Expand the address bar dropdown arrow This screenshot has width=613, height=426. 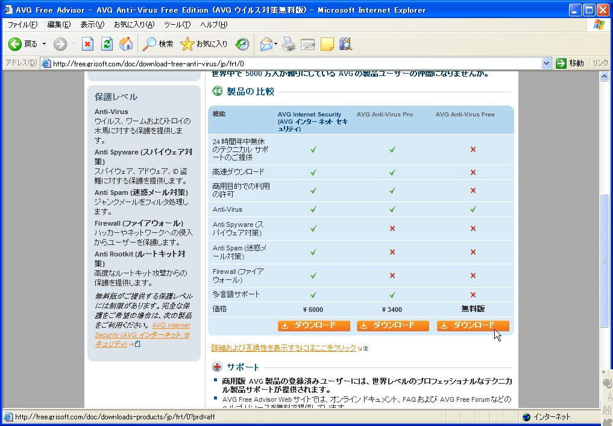(546, 63)
